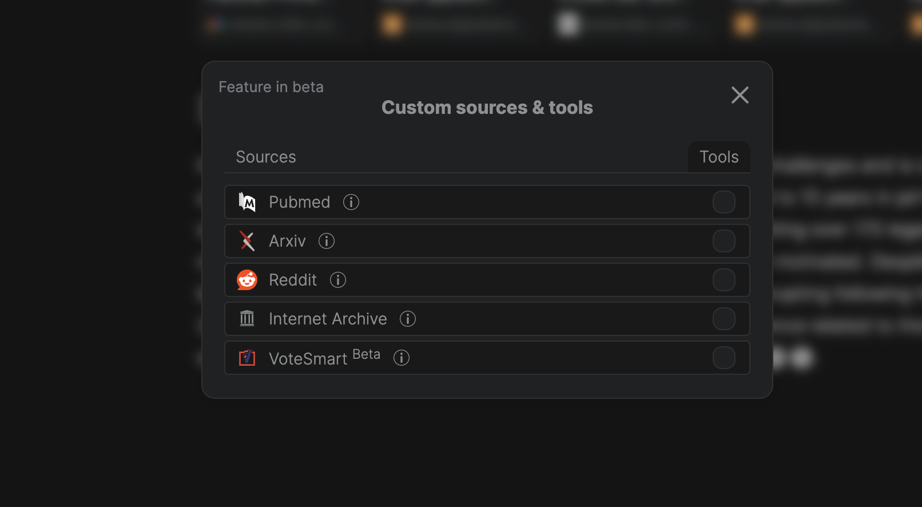The width and height of the screenshot is (922, 507).
Task: Click the Internet Archive building icon
Action: pos(247,318)
